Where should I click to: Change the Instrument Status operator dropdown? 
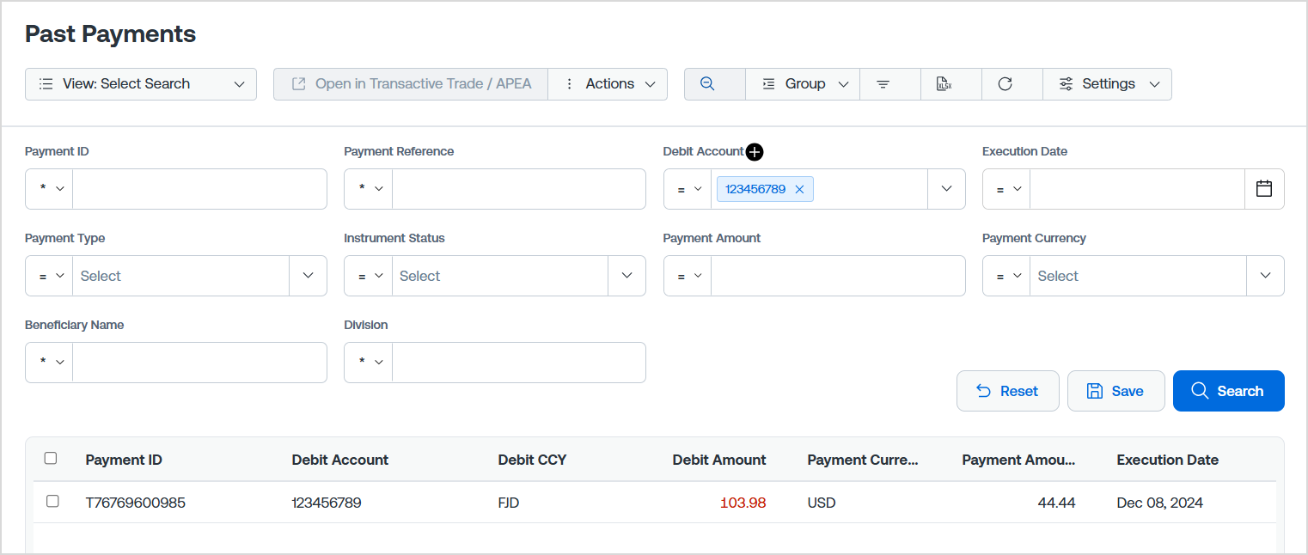pos(369,276)
